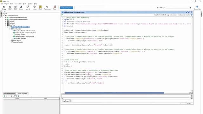The height and width of the screenshot is (114, 203).
Task: Click the navigator view icon above Projects
Action: click(4, 11)
